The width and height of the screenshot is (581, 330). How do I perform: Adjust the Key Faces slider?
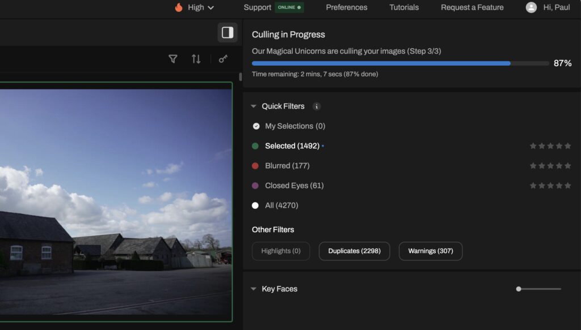518,289
